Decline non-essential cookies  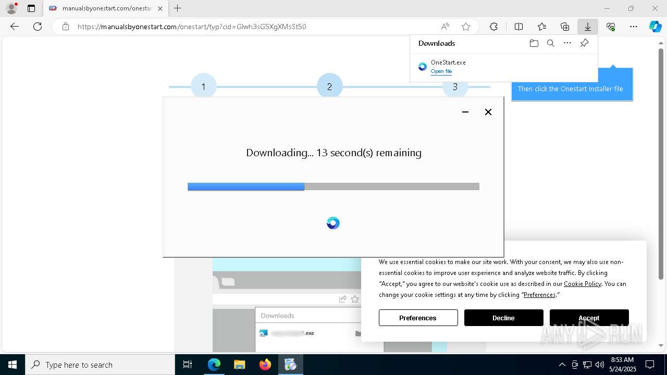504,318
